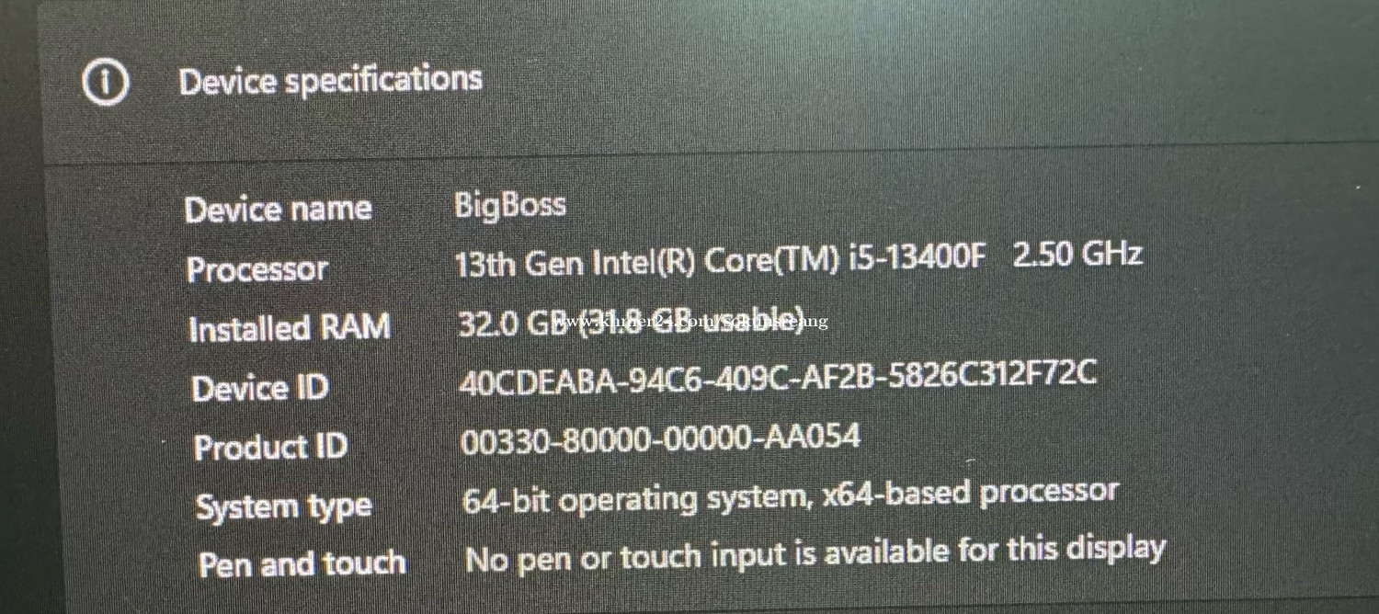The width and height of the screenshot is (1379, 614).
Task: Click the Installed RAM label
Action: click(x=290, y=328)
